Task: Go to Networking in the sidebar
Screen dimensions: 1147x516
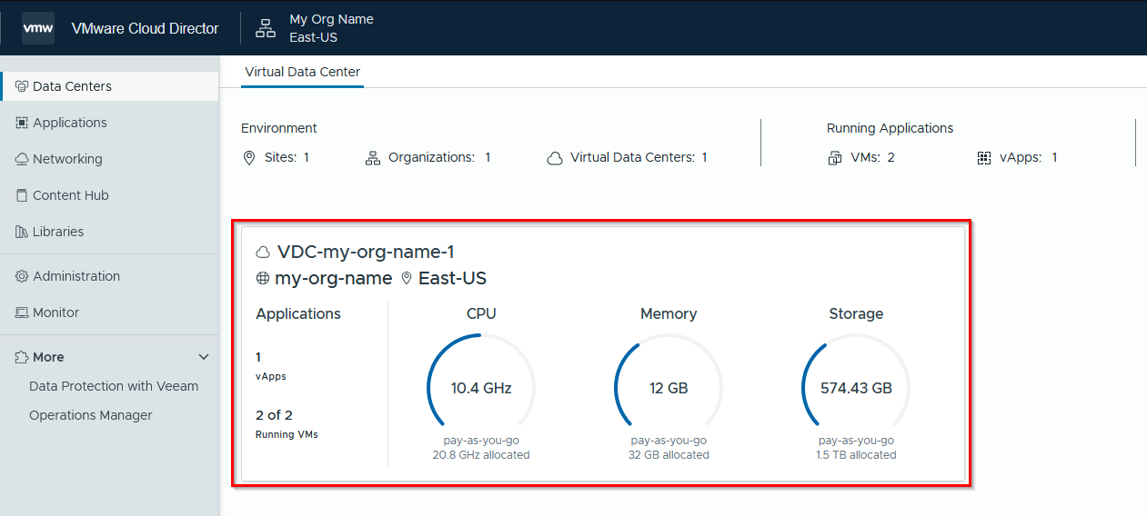Action: 110,159
